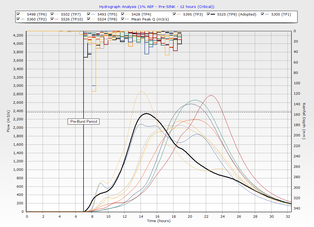Image resolution: width=314 pixels, height=227 pixels.
Task: Click the 5395 (TP3) legend text label
Action: coord(193,14)
